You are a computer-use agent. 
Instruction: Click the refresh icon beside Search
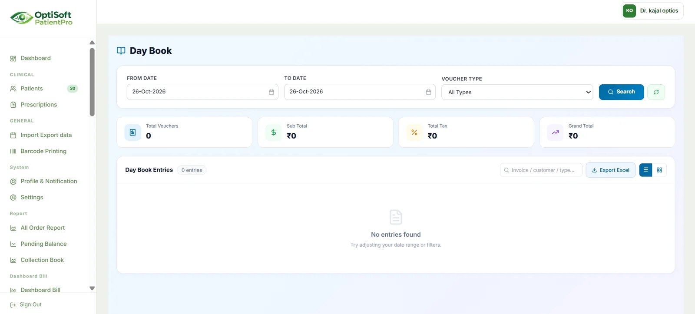pos(656,92)
